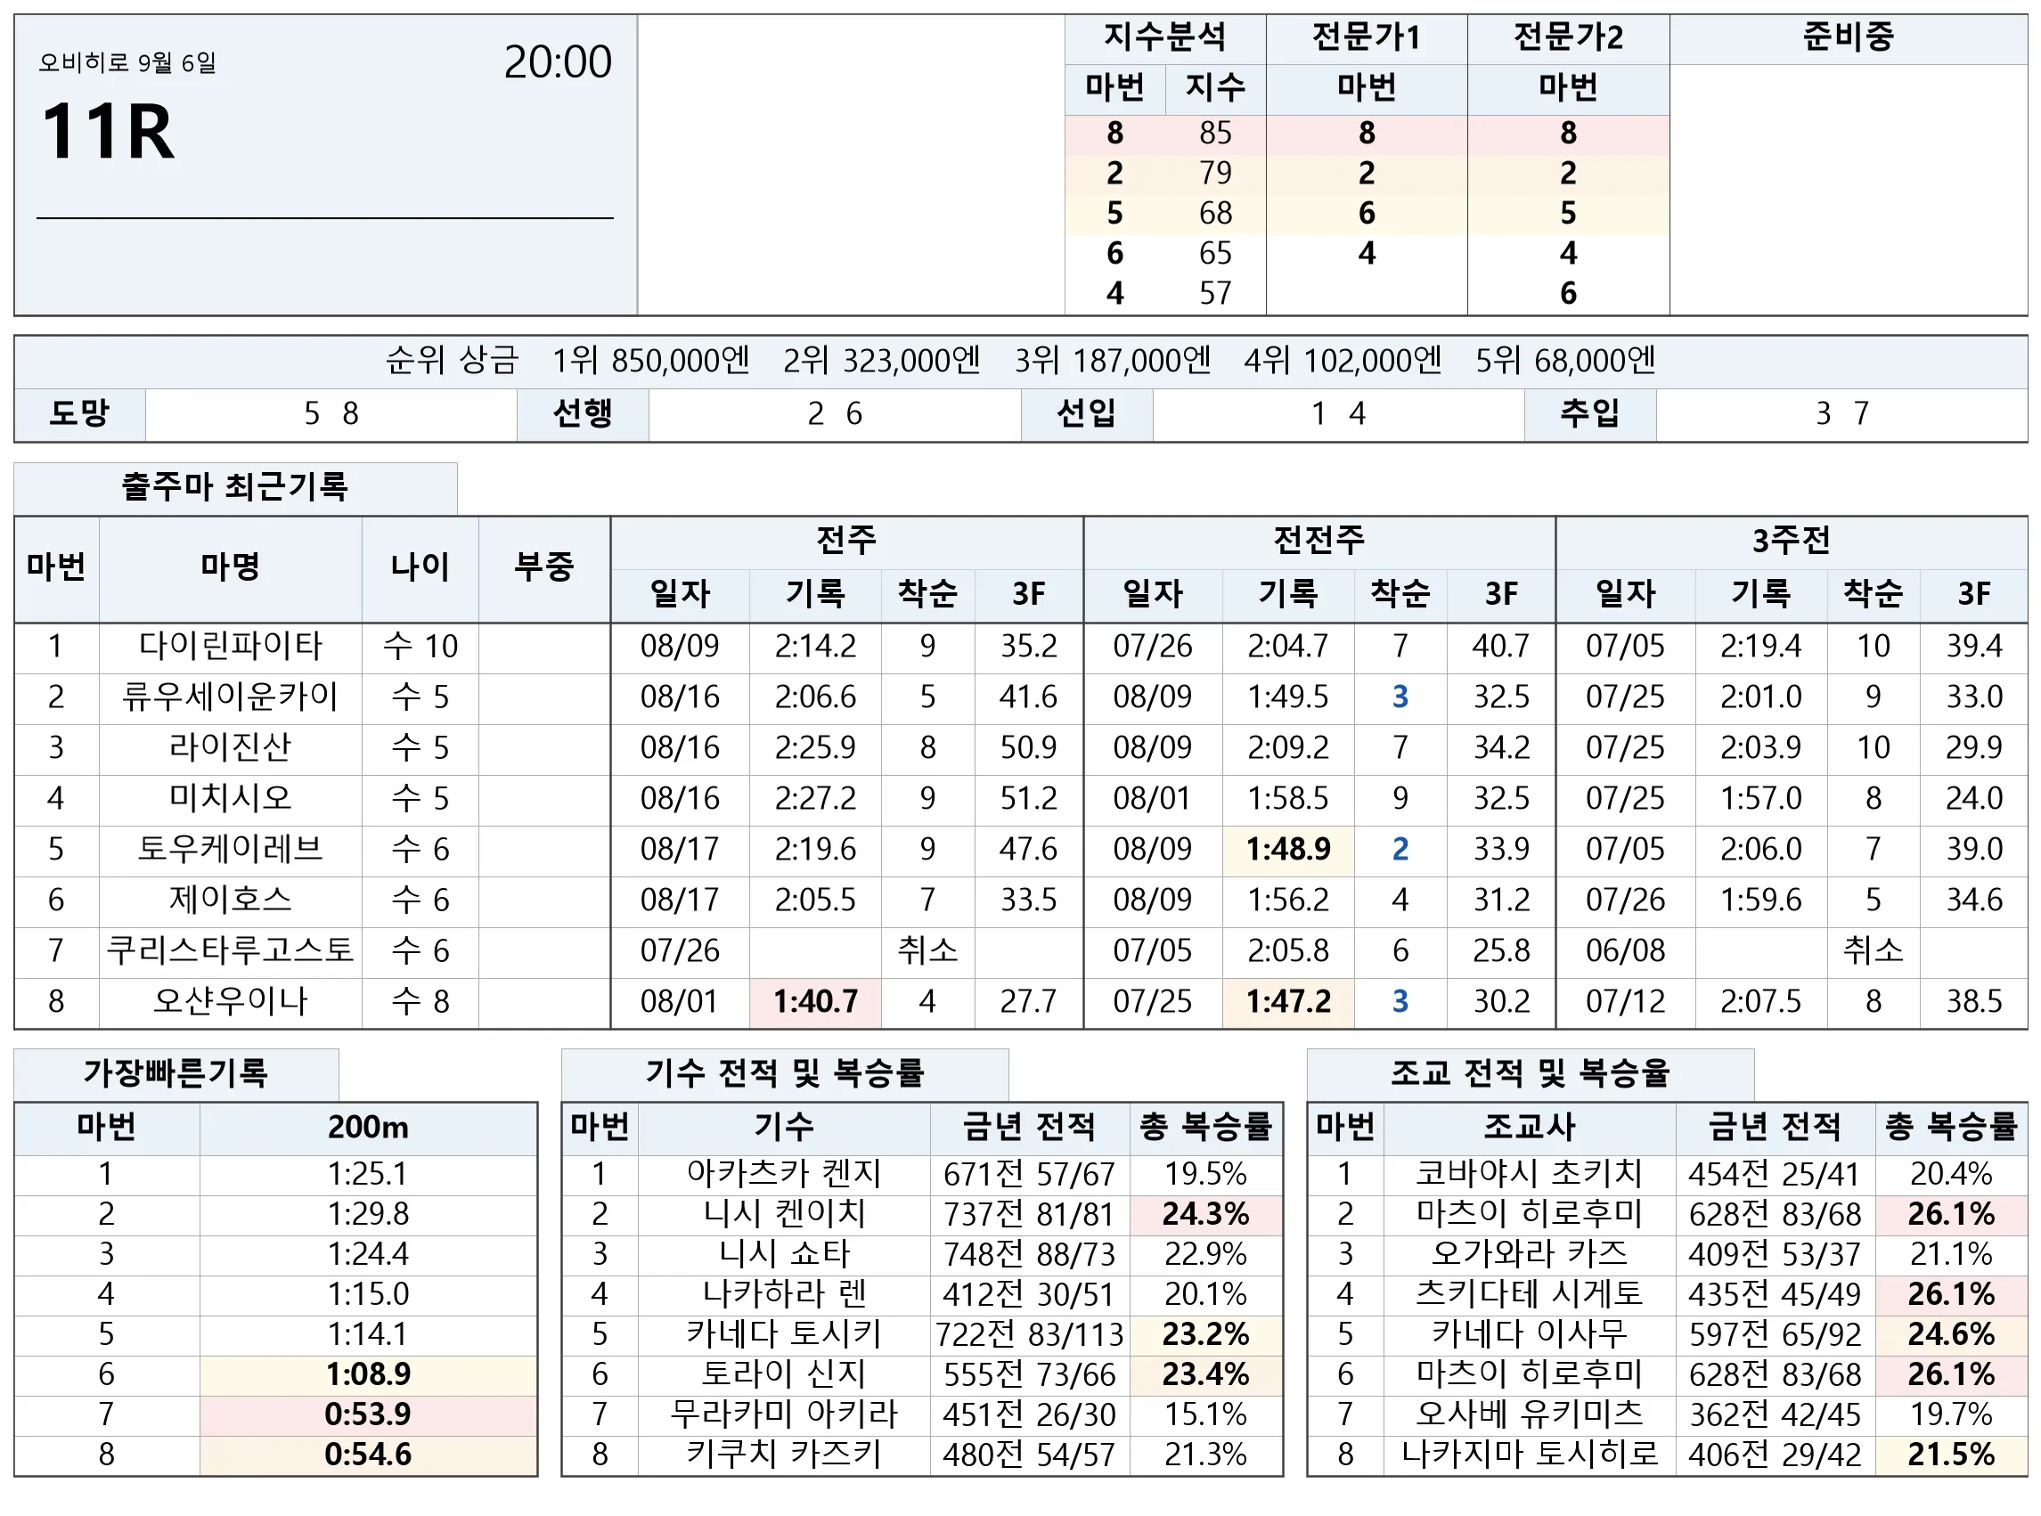Open the 조교 전적 및 복승율 section

coord(1530,1072)
